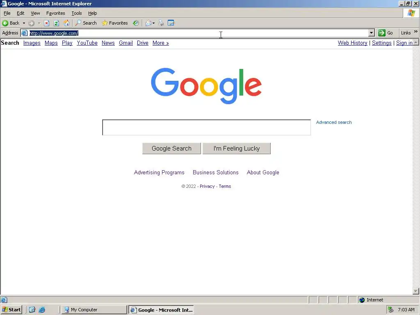Refresh the page with the Refresh icon
This screenshot has width=420, height=315.
(56, 23)
